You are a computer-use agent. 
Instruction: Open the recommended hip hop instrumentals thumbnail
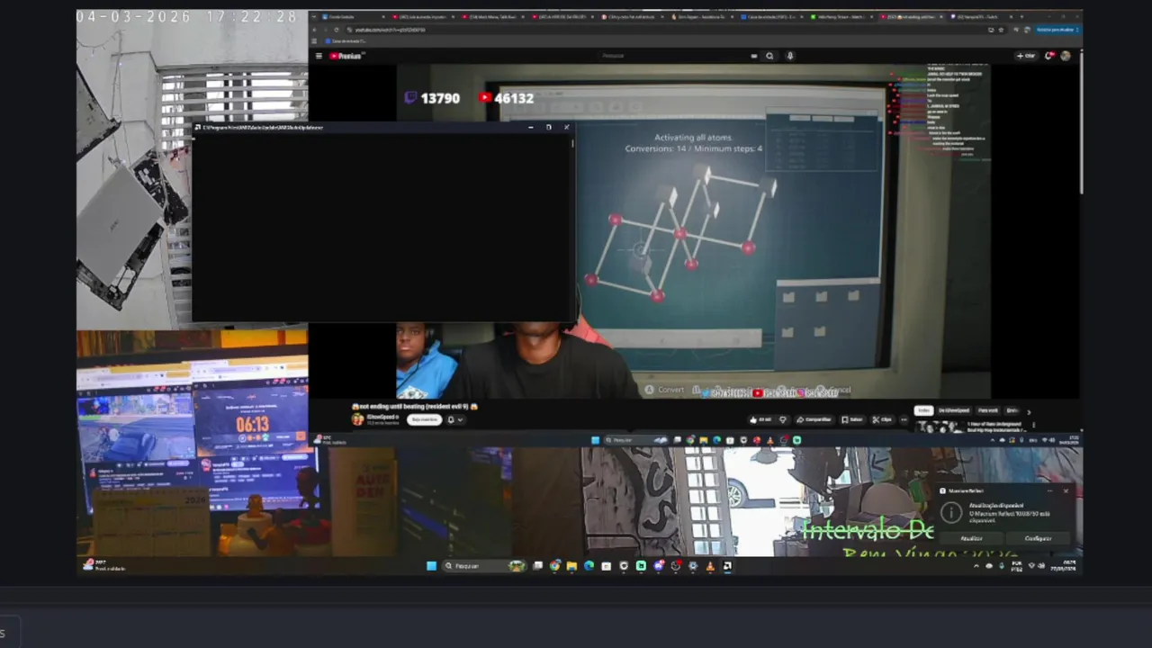[x=939, y=427]
